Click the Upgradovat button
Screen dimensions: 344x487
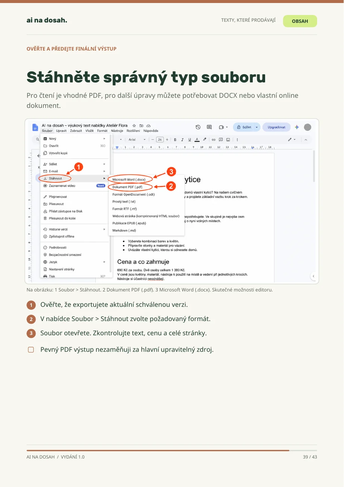tap(276, 127)
